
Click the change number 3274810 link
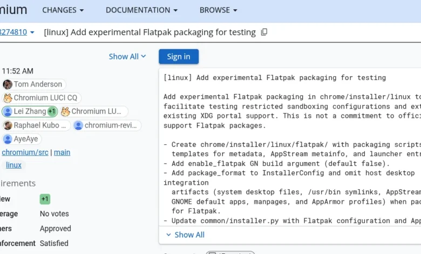click(x=13, y=32)
